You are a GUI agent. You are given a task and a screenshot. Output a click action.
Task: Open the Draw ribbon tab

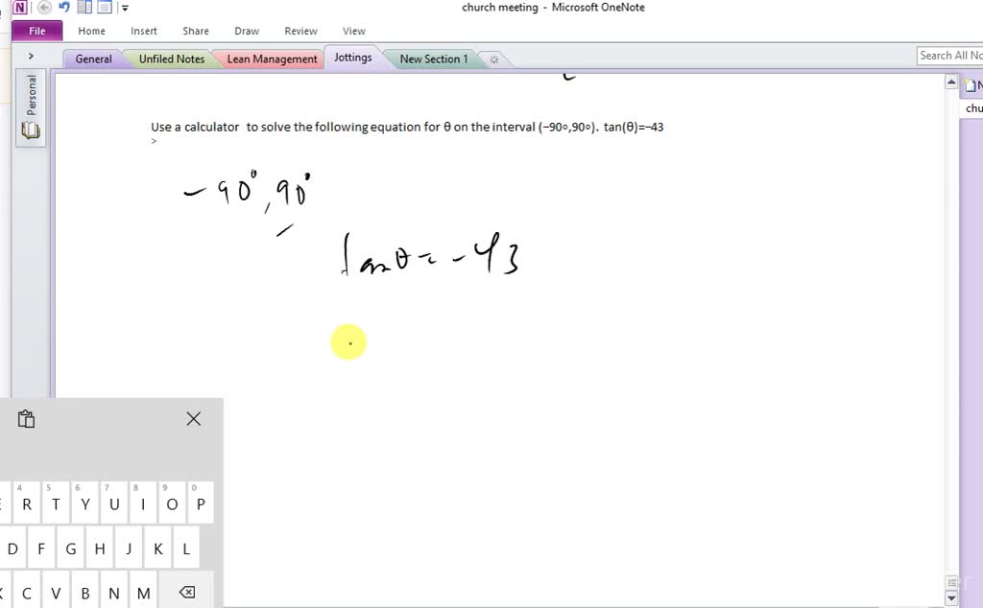click(246, 31)
